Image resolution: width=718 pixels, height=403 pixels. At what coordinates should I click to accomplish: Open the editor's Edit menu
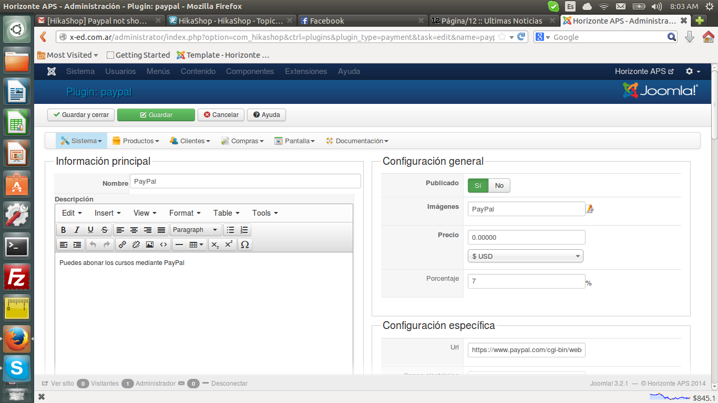(72, 213)
